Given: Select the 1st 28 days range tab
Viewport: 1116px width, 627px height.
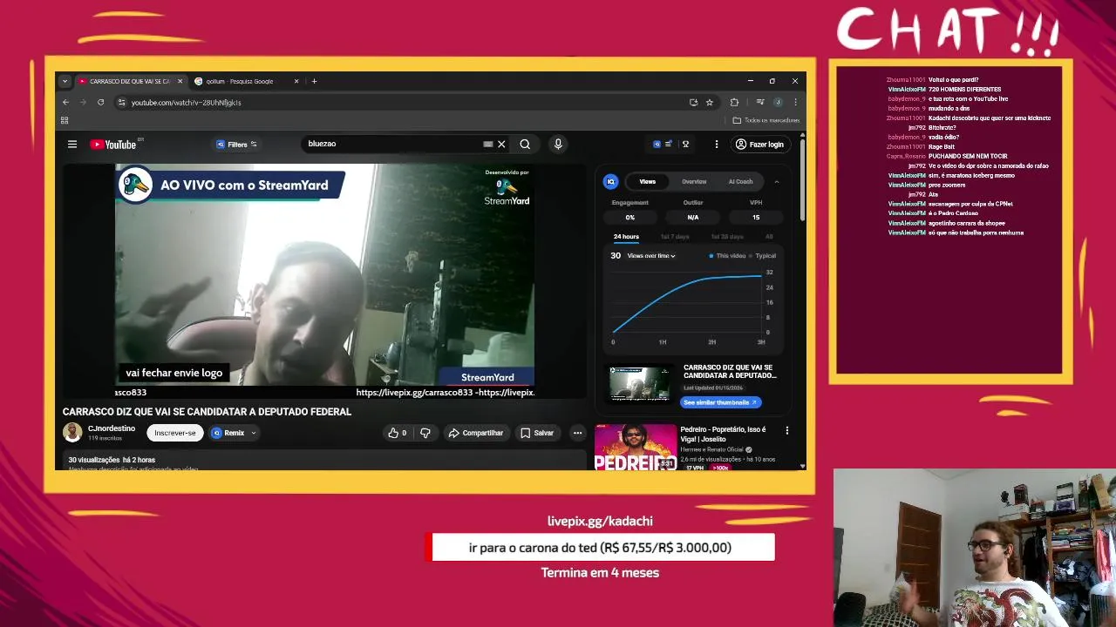Looking at the screenshot, I should coord(727,237).
